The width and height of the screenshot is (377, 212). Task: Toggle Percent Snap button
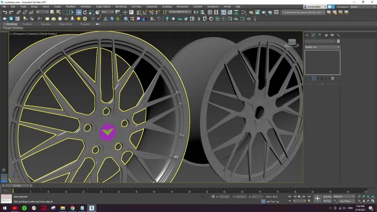tap(151, 12)
